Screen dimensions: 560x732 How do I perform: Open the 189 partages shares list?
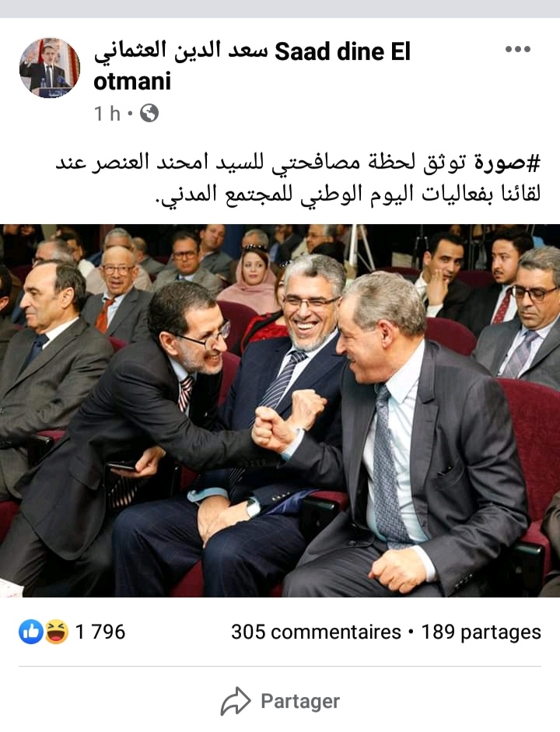pos(481,632)
